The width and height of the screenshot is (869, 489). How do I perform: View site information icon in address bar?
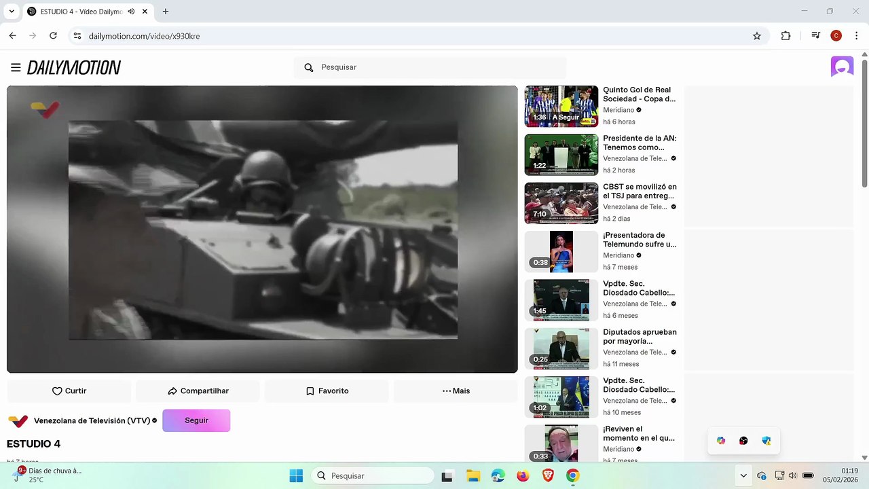click(x=77, y=36)
